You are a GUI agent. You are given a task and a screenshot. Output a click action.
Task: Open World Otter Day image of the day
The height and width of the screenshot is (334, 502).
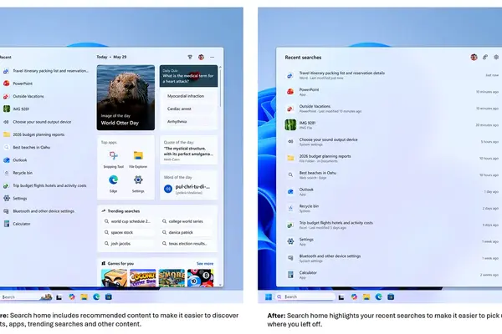click(125, 98)
